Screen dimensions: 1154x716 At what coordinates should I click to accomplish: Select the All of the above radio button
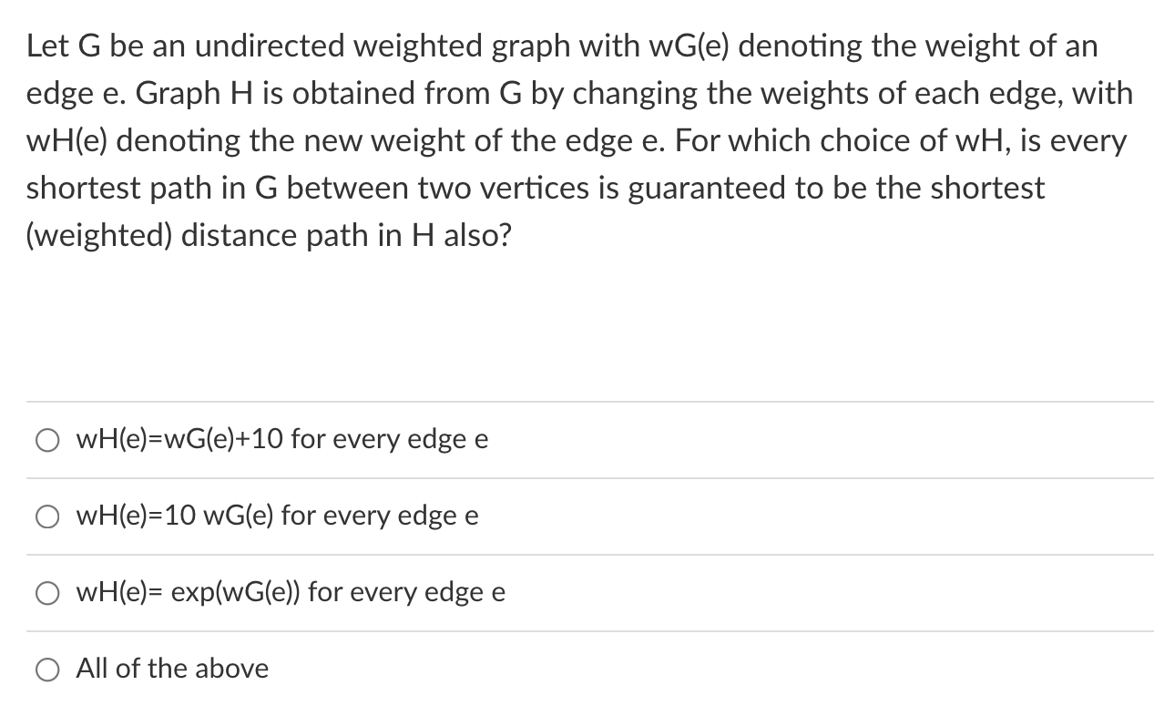pos(46,670)
